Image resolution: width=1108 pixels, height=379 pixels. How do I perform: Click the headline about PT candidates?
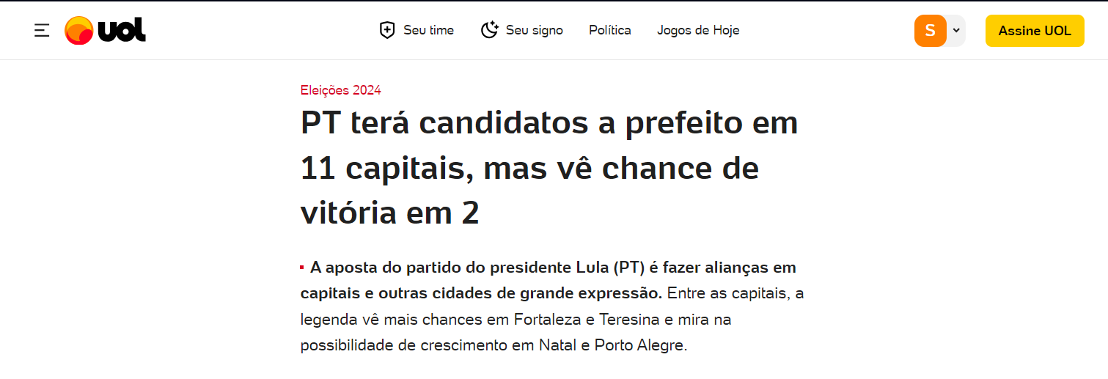pyautogui.click(x=549, y=169)
